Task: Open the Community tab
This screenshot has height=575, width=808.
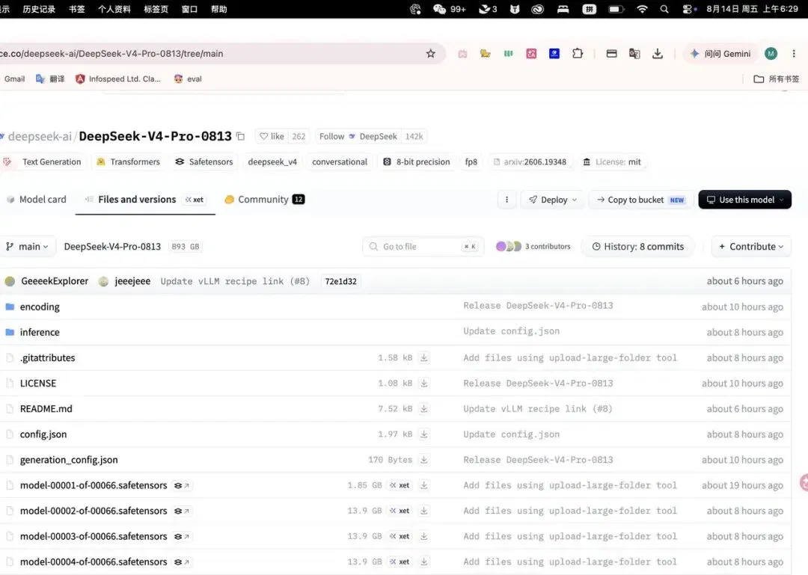Action: pyautogui.click(x=264, y=200)
